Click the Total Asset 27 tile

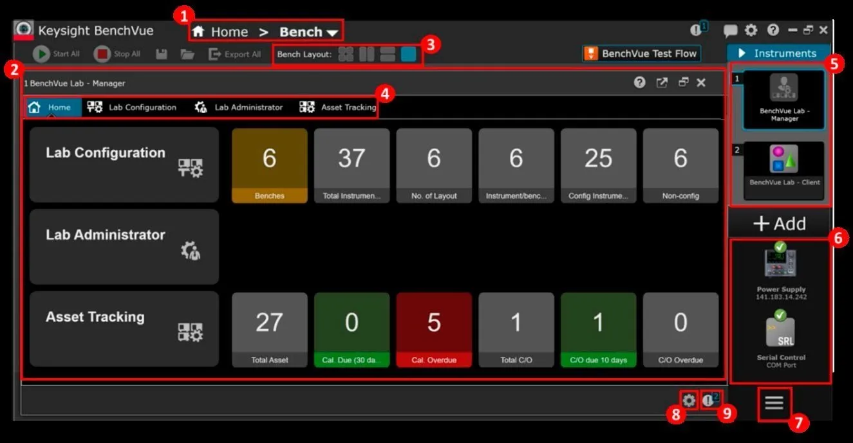point(270,330)
